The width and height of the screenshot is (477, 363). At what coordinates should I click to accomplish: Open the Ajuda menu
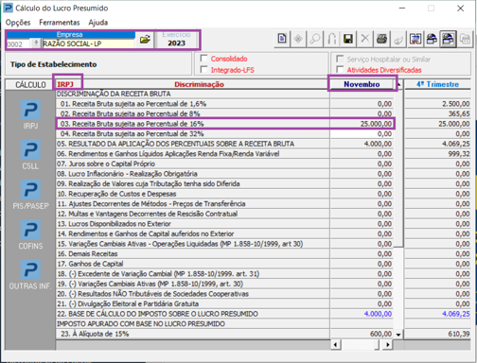(x=98, y=23)
